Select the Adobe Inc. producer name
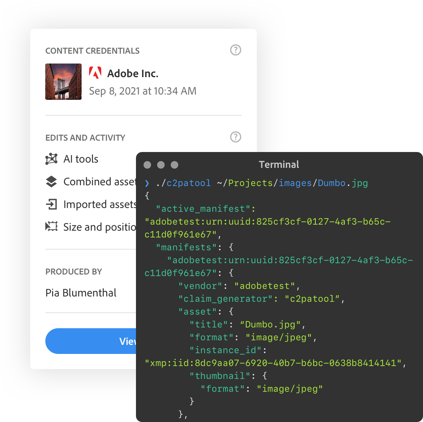The width and height of the screenshot is (423, 422). pyautogui.click(x=133, y=73)
